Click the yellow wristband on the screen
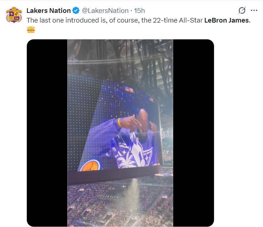This screenshot has height=227, width=263. [119, 122]
